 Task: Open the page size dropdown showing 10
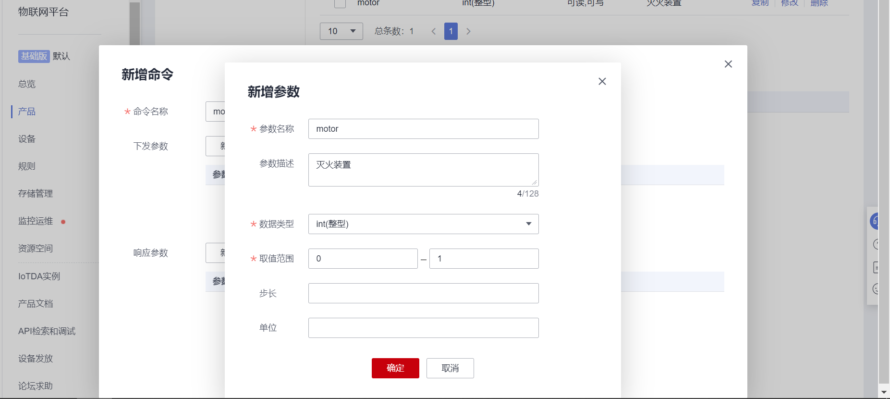(341, 31)
